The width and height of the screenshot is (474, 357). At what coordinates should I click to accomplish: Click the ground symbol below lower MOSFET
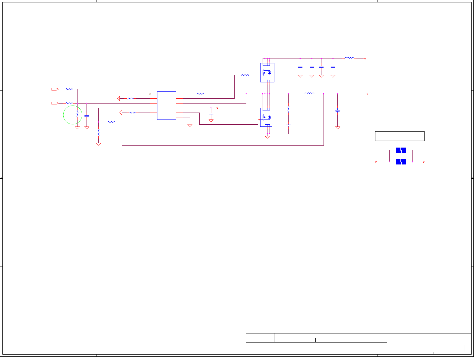[x=267, y=137]
